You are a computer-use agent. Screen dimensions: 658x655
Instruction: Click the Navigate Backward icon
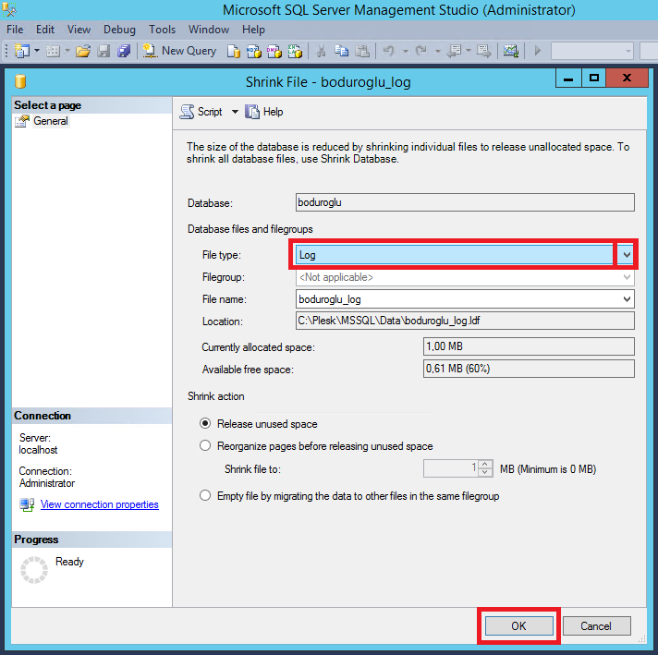pyautogui.click(x=454, y=51)
